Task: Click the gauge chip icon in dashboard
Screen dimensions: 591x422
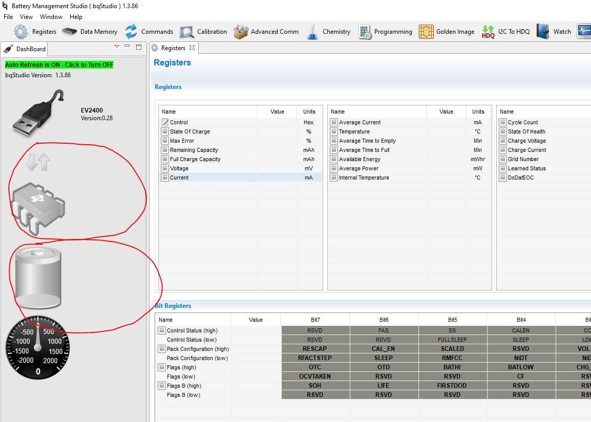Action: [x=38, y=208]
